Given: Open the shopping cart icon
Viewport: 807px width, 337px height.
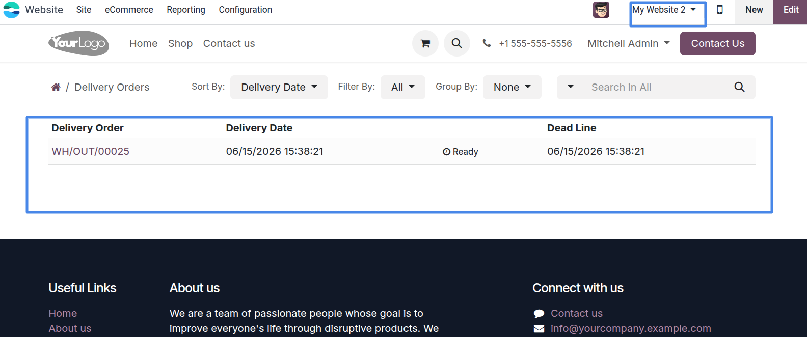Looking at the screenshot, I should pos(425,43).
